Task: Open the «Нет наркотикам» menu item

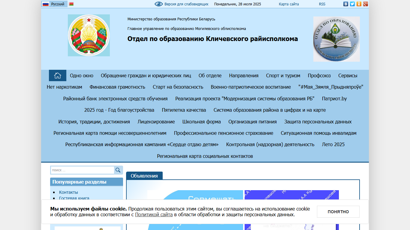Action: (x=64, y=87)
